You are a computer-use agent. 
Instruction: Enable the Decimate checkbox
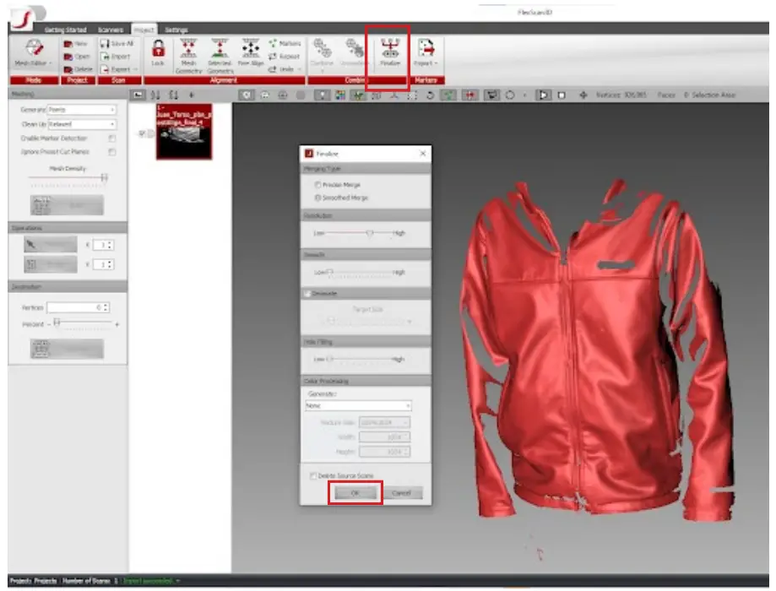click(308, 293)
